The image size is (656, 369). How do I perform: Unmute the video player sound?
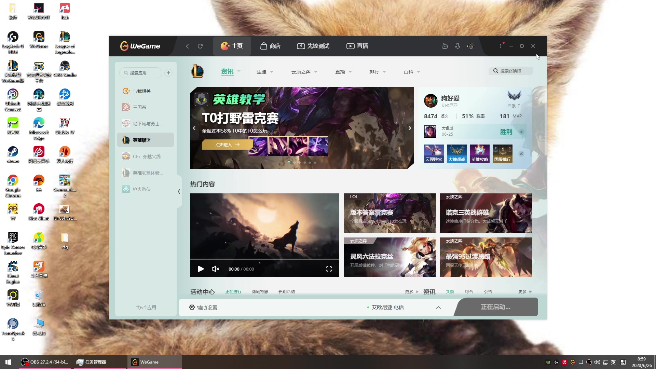click(215, 269)
